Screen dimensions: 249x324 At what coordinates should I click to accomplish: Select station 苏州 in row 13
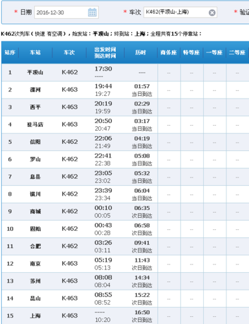[x=35, y=281]
